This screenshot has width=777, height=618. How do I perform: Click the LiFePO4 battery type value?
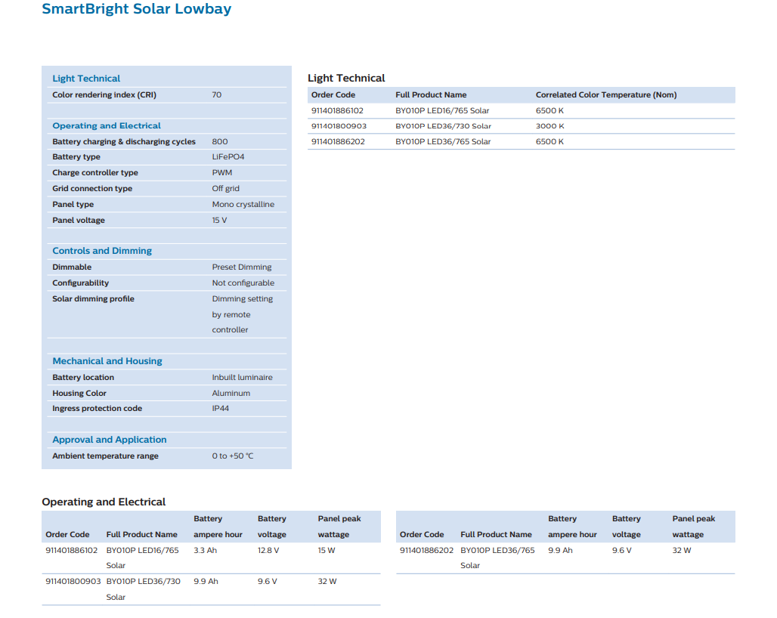tap(228, 157)
